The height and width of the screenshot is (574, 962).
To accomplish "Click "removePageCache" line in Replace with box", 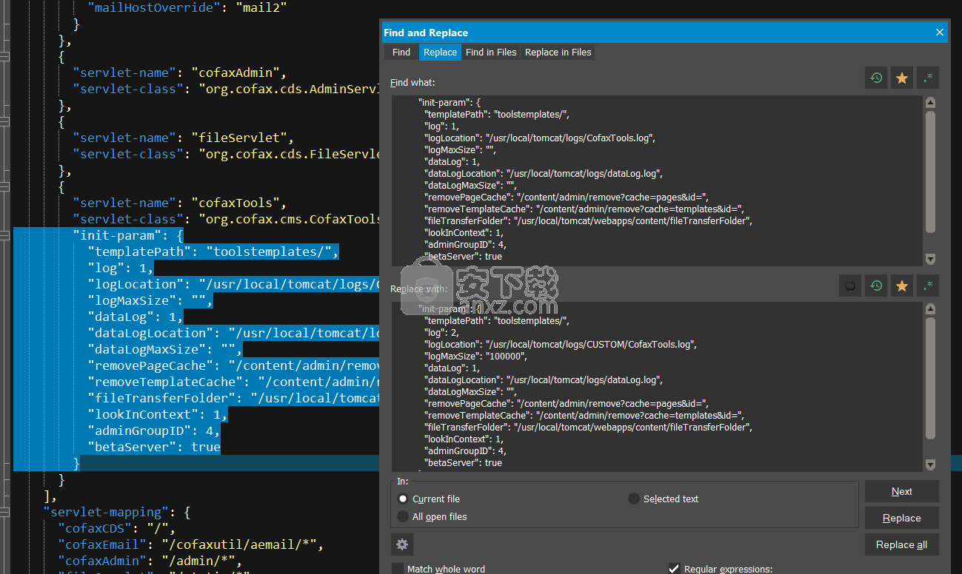I will 566,404.
